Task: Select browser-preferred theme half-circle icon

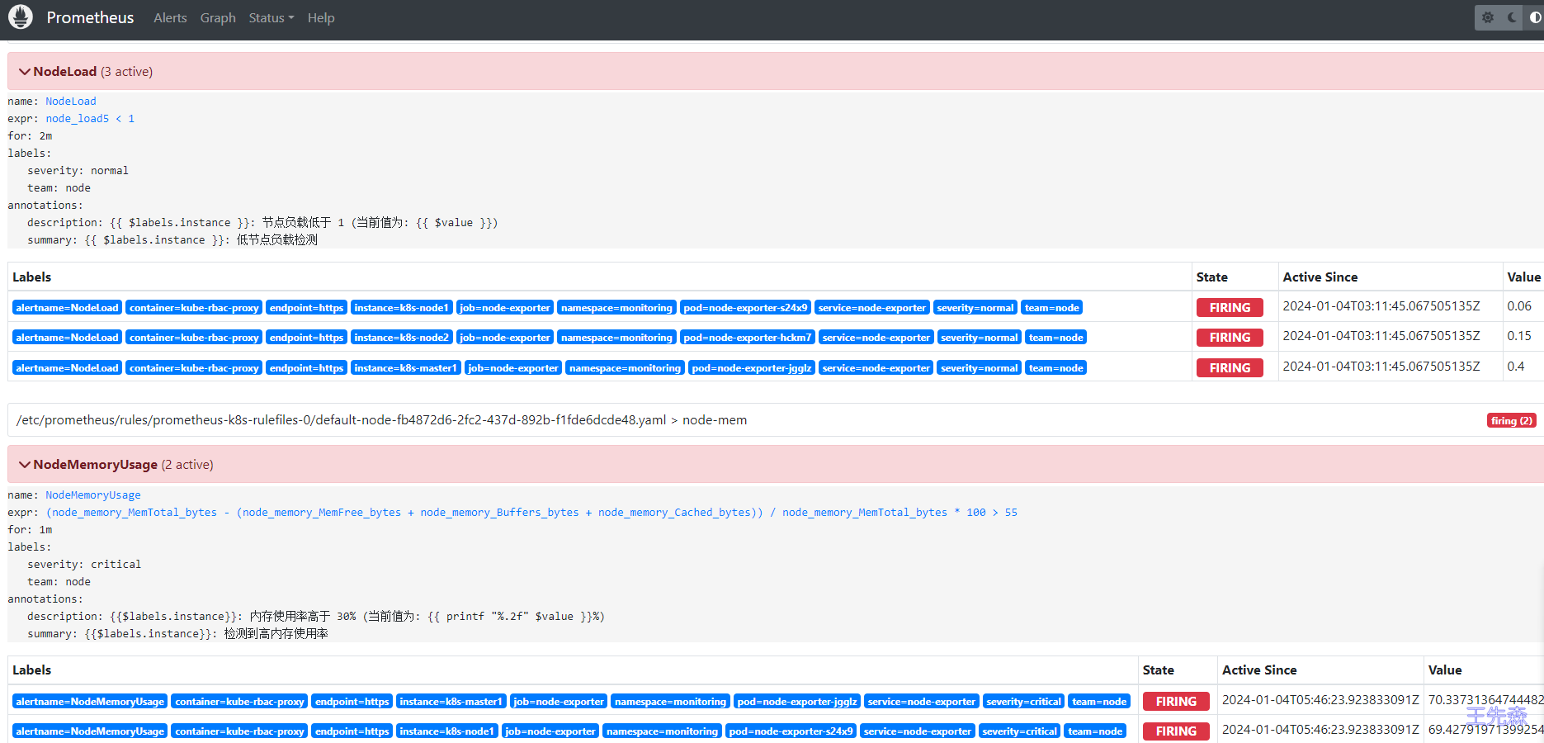Action: (1535, 17)
